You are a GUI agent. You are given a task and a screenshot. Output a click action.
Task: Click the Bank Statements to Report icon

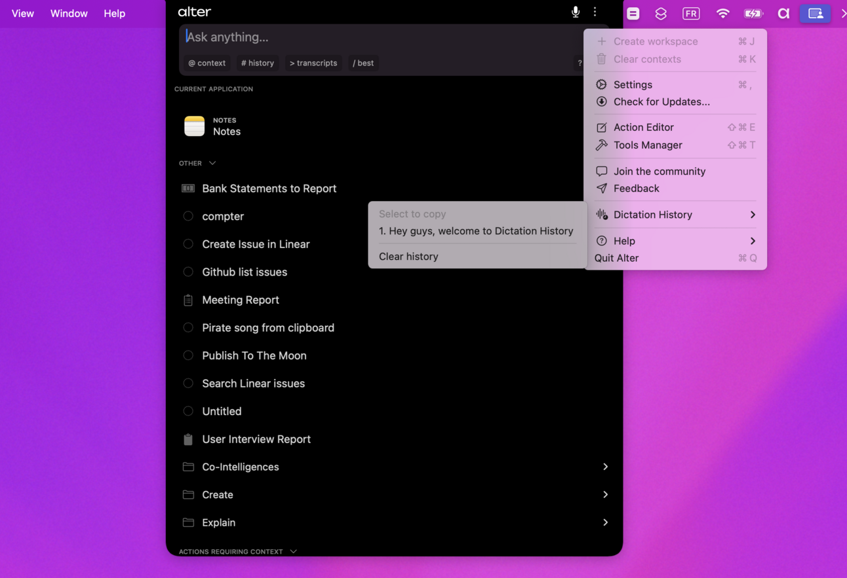coord(188,189)
